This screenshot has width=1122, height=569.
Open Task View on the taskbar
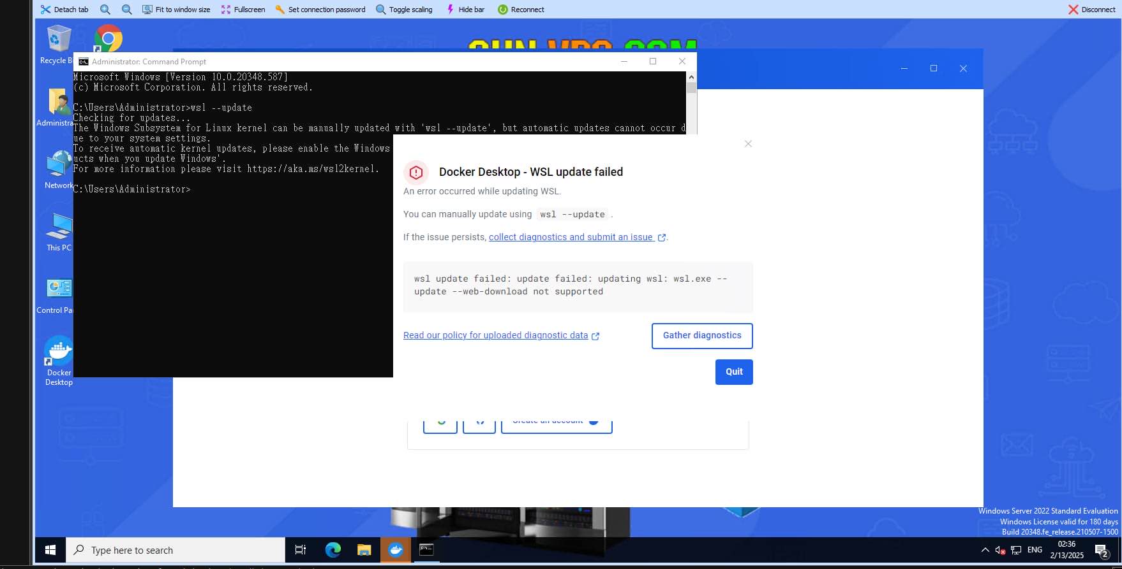tap(301, 550)
